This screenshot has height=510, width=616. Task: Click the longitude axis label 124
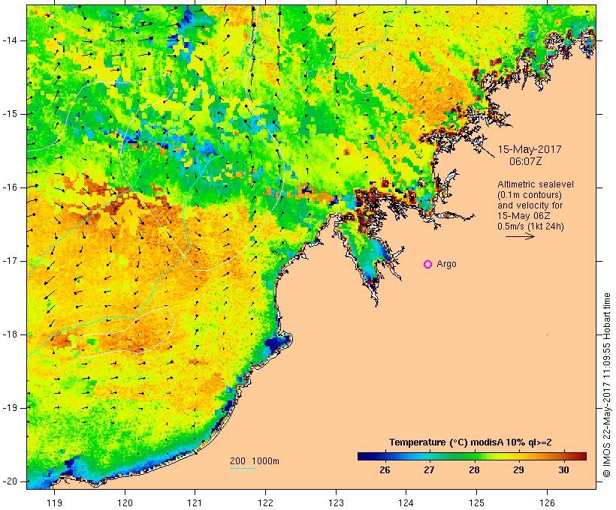406,503
